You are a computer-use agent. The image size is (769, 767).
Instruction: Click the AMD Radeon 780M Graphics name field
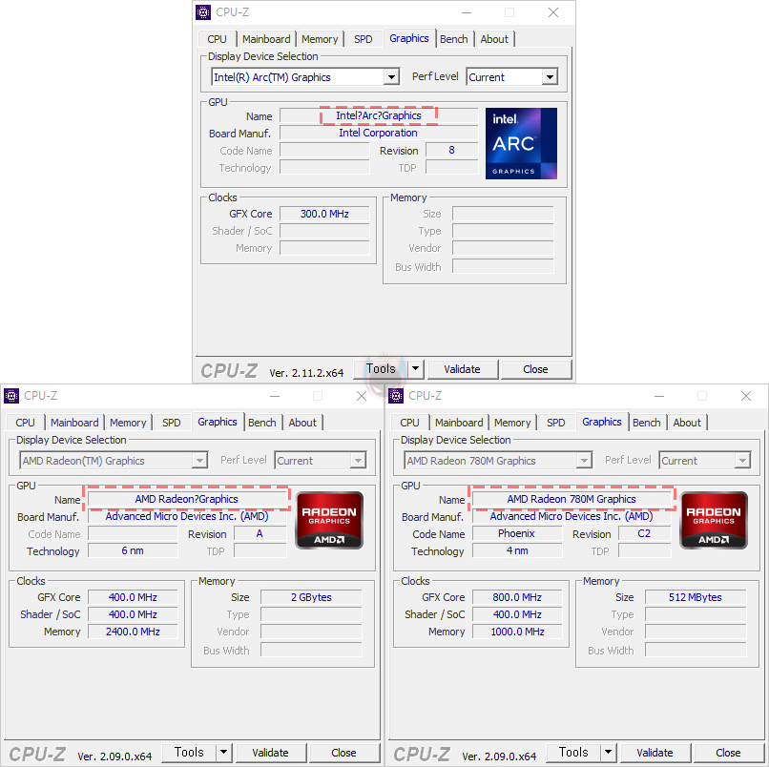click(572, 499)
